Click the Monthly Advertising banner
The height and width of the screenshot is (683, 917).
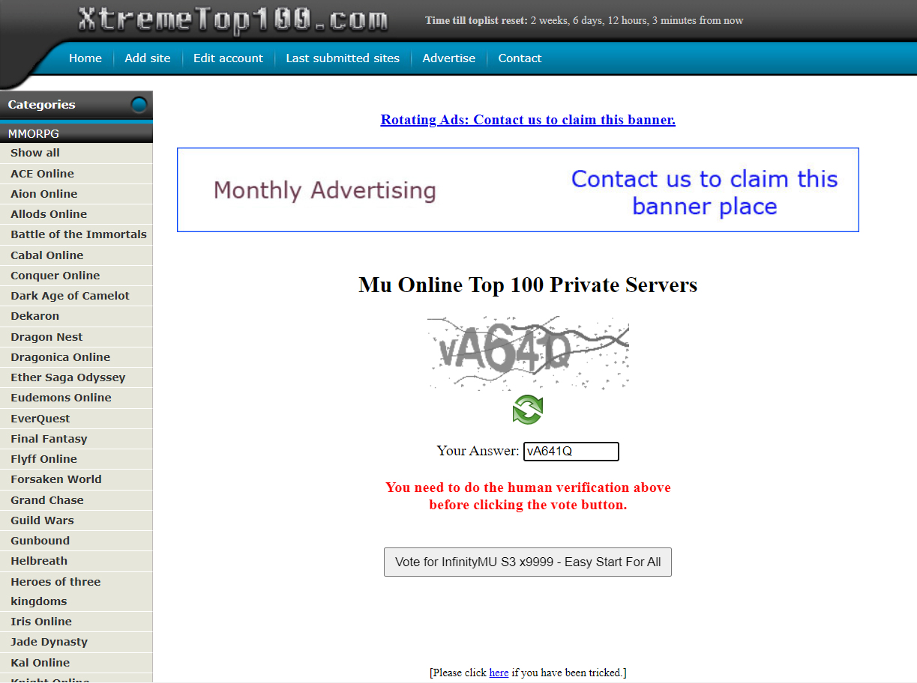(518, 190)
